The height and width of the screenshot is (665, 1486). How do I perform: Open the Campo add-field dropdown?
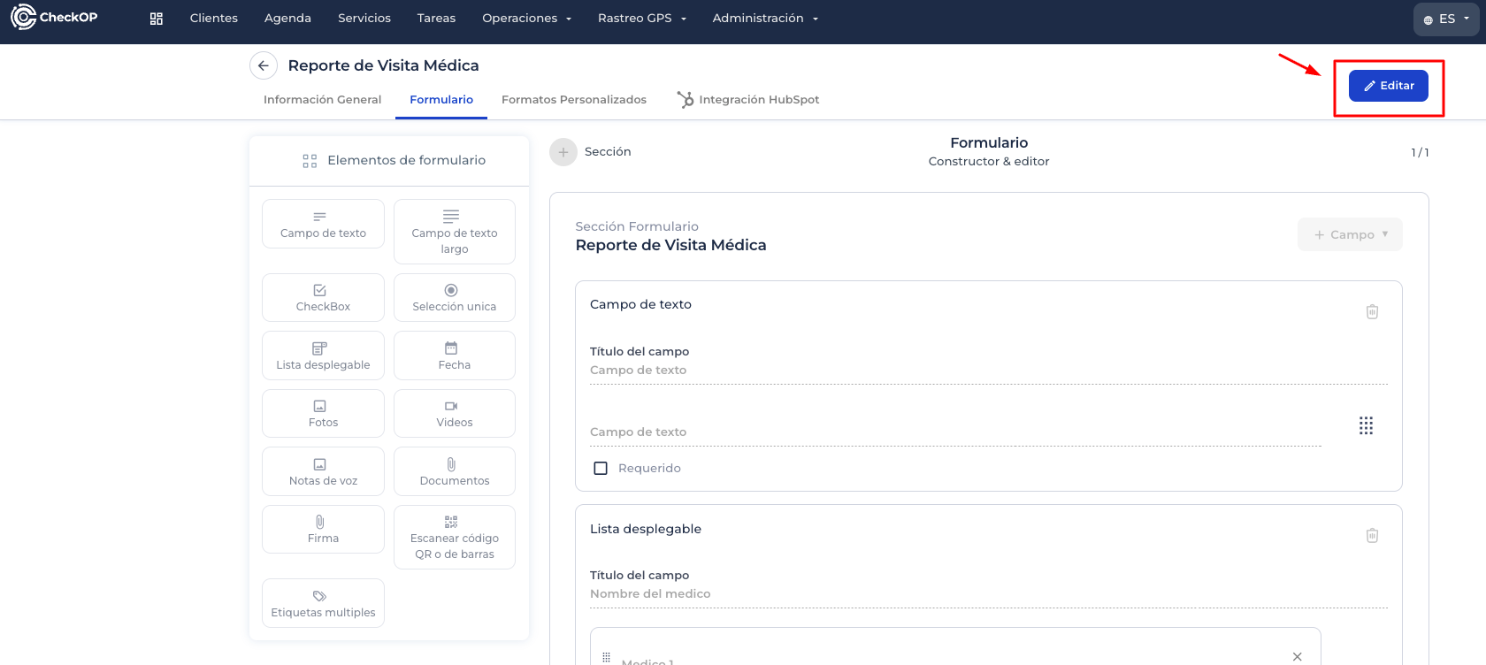point(1350,234)
